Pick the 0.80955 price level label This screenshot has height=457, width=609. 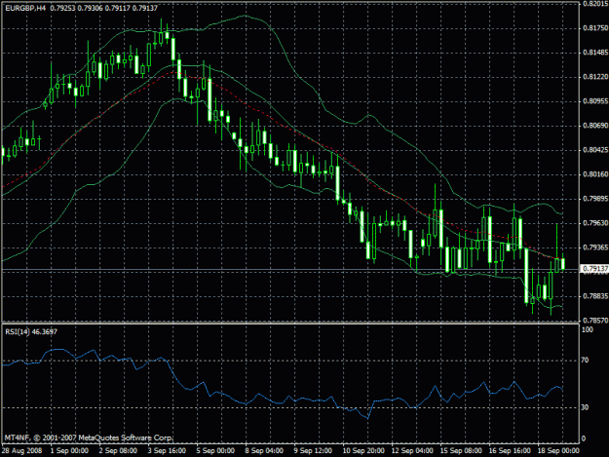pos(595,101)
